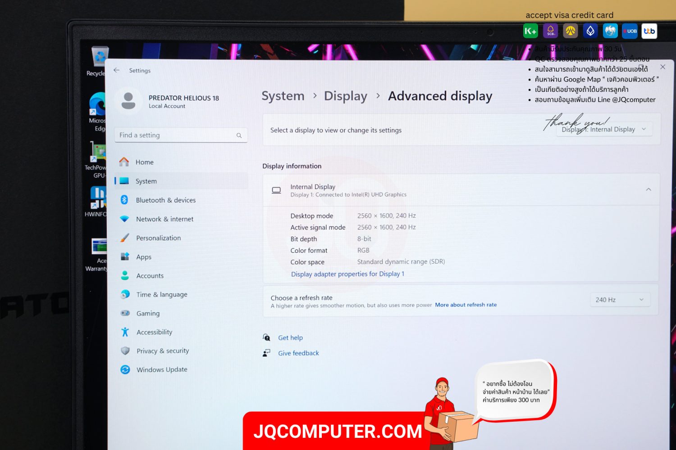Viewport: 676px width, 450px height.
Task: Open the HWiNFO desktop shortcut
Action: 97,202
